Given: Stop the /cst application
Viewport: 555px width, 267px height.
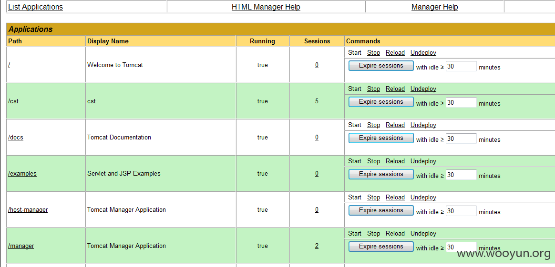Looking at the screenshot, I should (373, 89).
